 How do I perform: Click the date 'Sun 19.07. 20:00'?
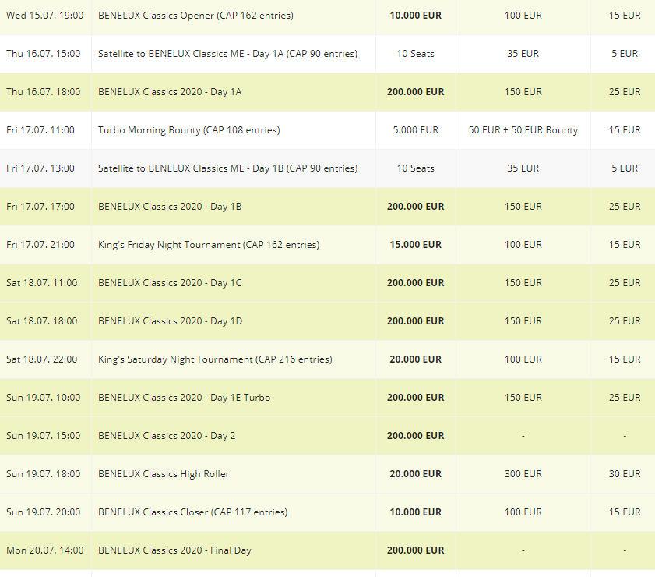[x=44, y=512]
